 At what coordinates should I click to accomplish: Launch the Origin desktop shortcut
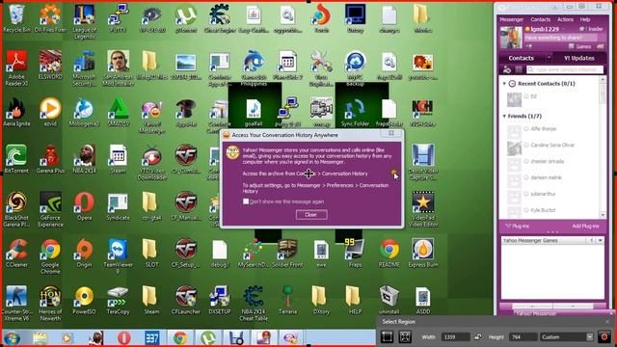click(84, 253)
